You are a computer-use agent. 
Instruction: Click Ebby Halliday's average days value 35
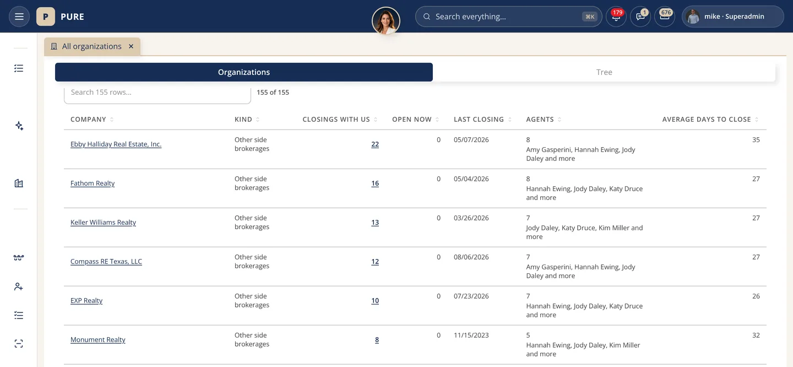tap(756, 140)
